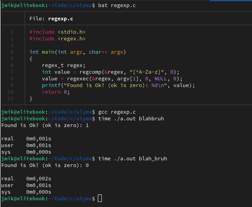Click the 'real 0m0,002s' timing
The width and height of the screenshot is (252, 207).
[26, 179]
